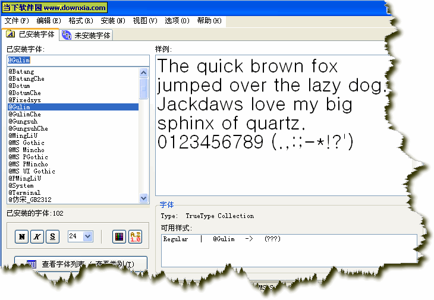Click the font list scrollbar thumb
This screenshot has width=434, height=300.
144,89
